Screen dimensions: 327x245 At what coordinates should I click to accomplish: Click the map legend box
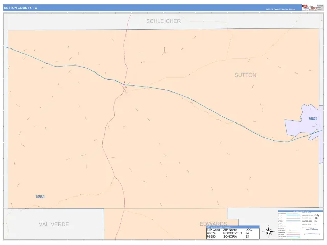[300, 225]
